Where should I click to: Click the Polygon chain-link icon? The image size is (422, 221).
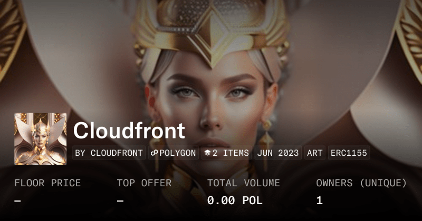tap(154, 153)
